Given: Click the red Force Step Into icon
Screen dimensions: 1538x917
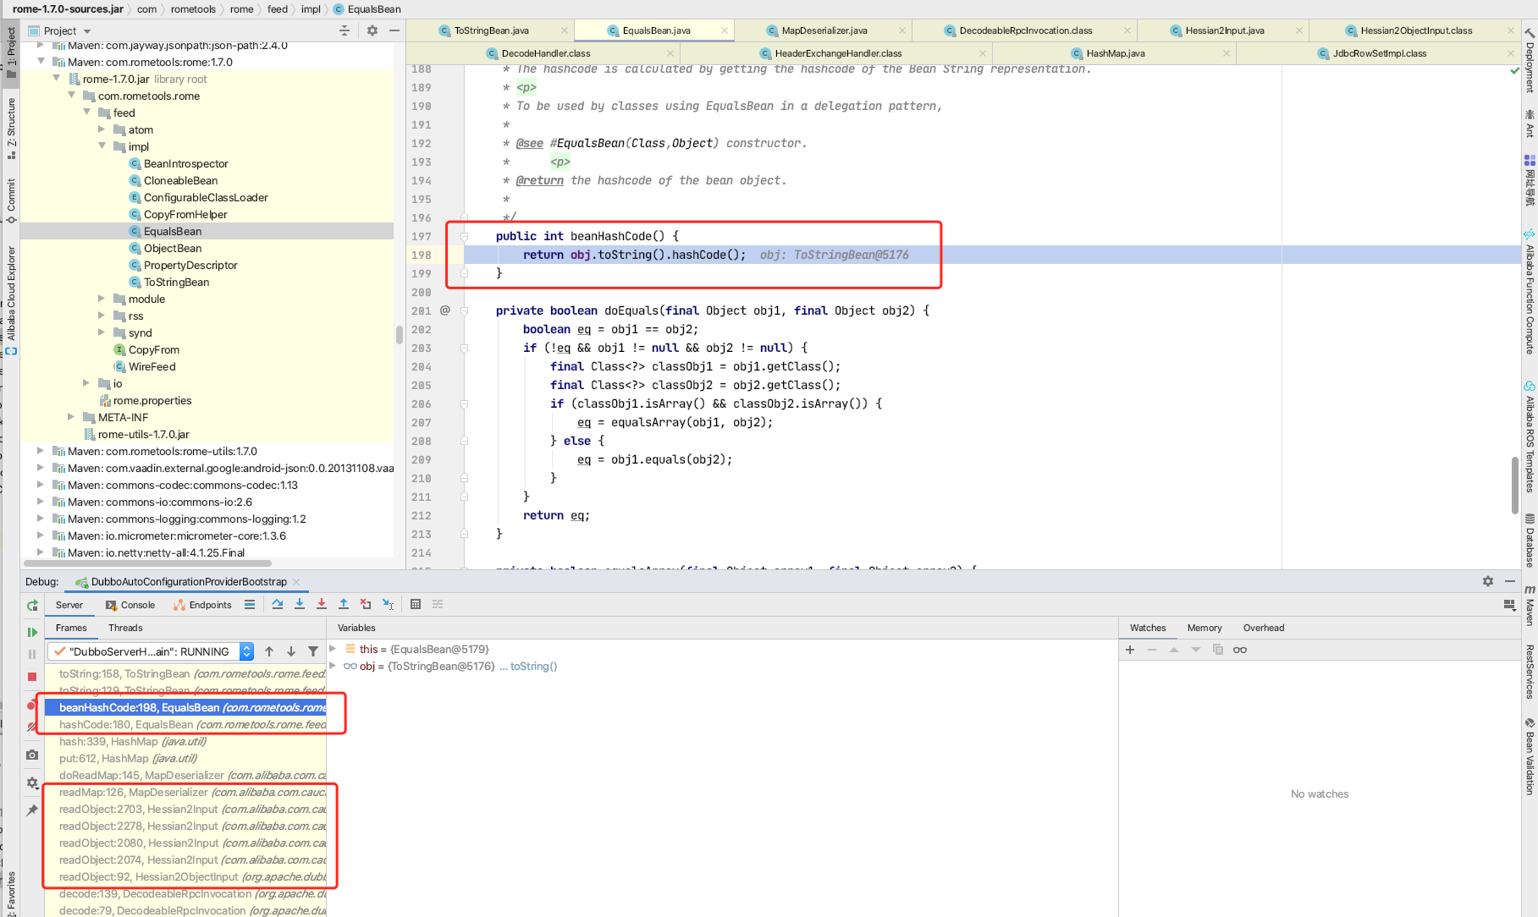Looking at the screenshot, I should tap(322, 604).
